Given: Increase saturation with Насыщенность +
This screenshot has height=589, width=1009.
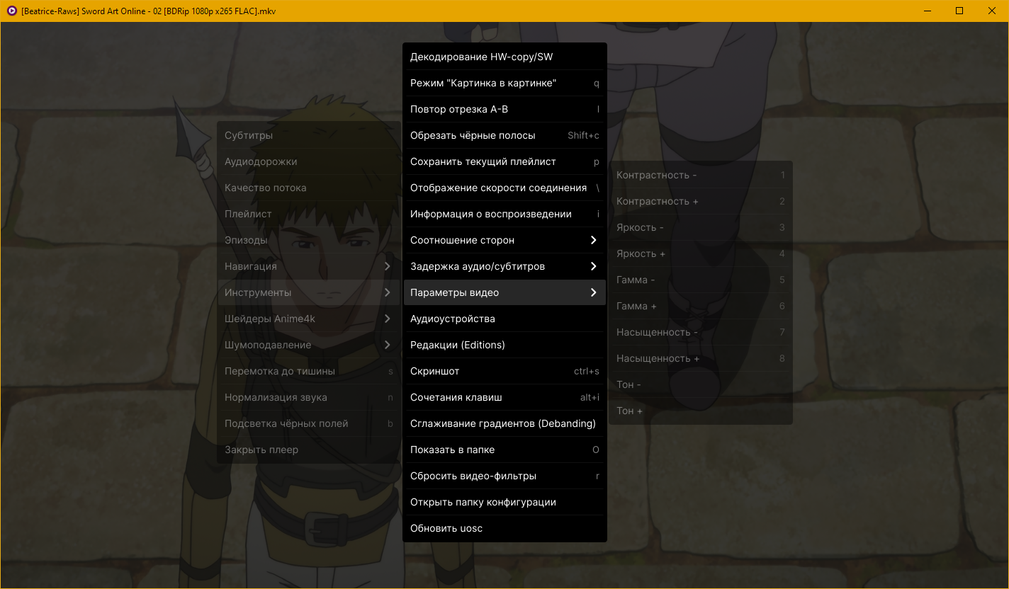Looking at the screenshot, I should [701, 358].
